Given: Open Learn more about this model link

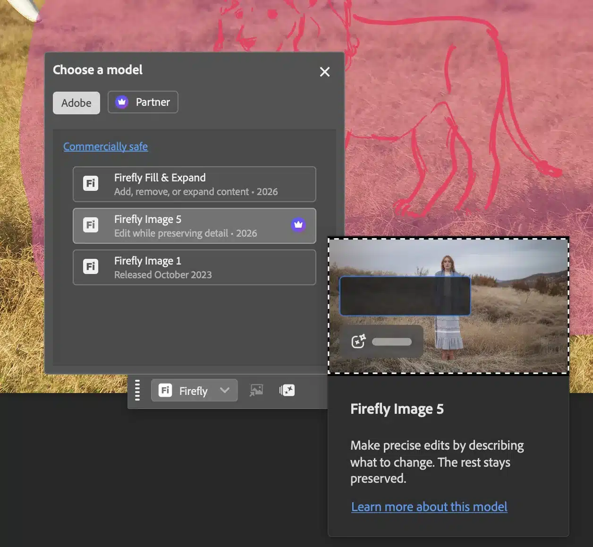Looking at the screenshot, I should [429, 507].
